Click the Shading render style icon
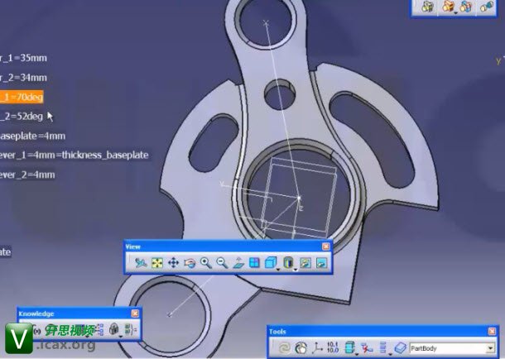The width and height of the screenshot is (505, 359). pyautogui.click(x=288, y=263)
